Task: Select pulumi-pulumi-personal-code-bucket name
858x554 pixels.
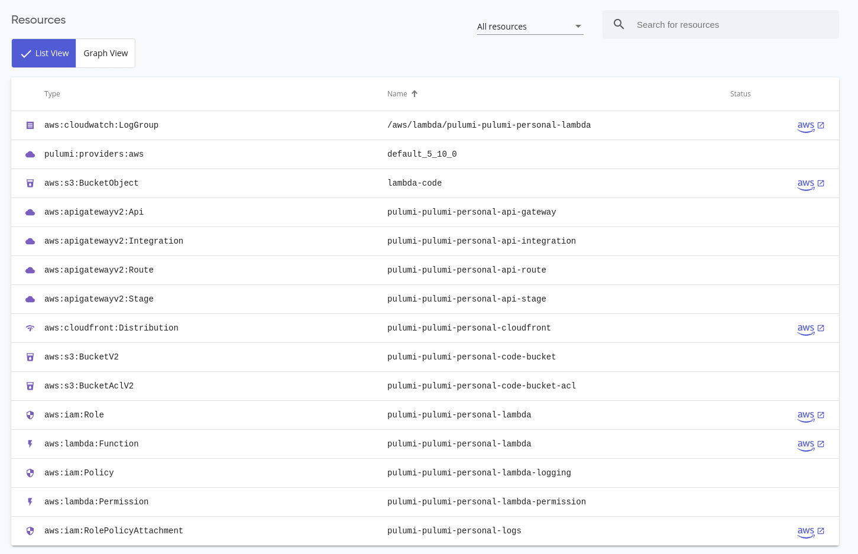Action: 472,357
